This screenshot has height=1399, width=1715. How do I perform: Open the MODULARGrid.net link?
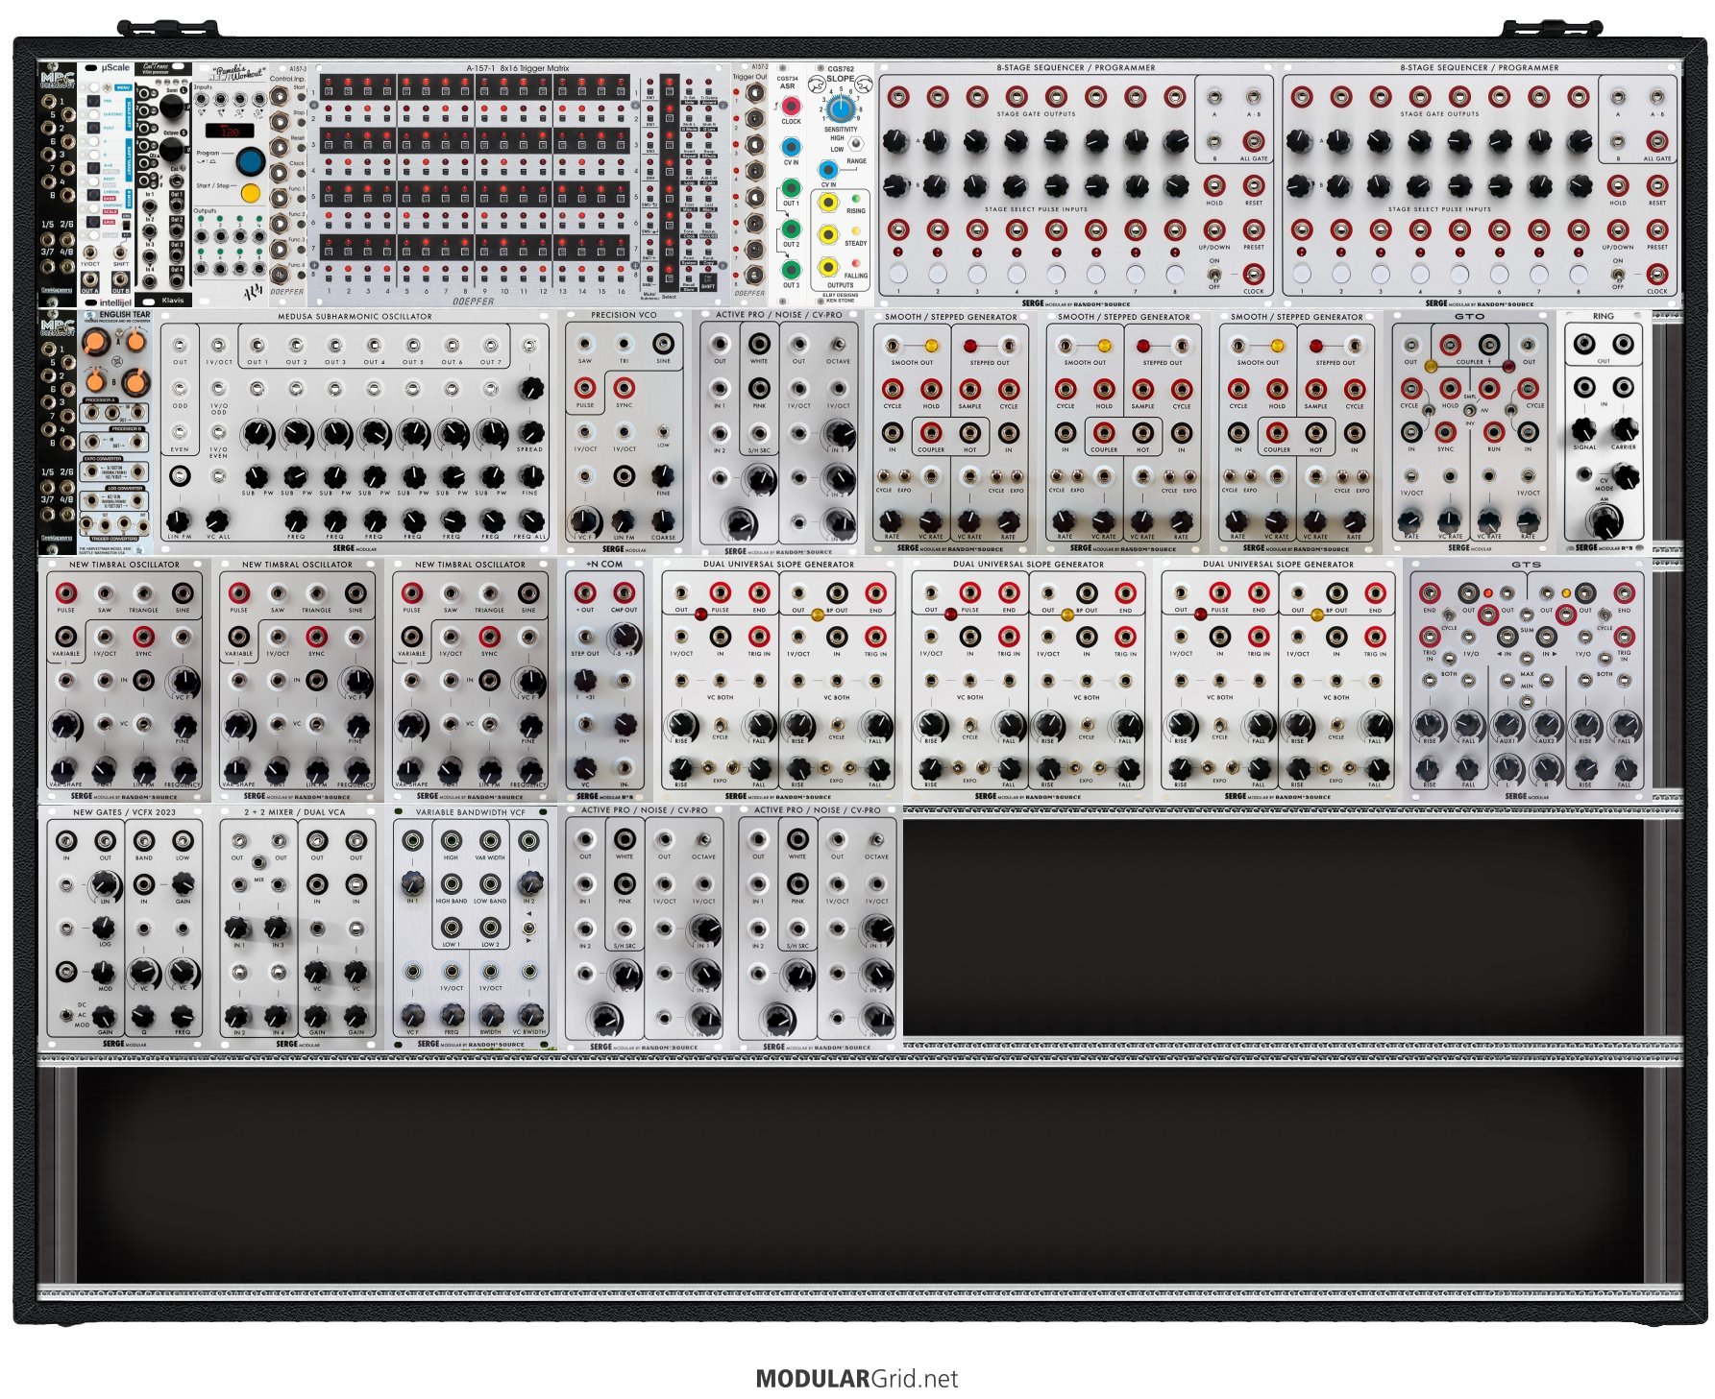(x=856, y=1379)
